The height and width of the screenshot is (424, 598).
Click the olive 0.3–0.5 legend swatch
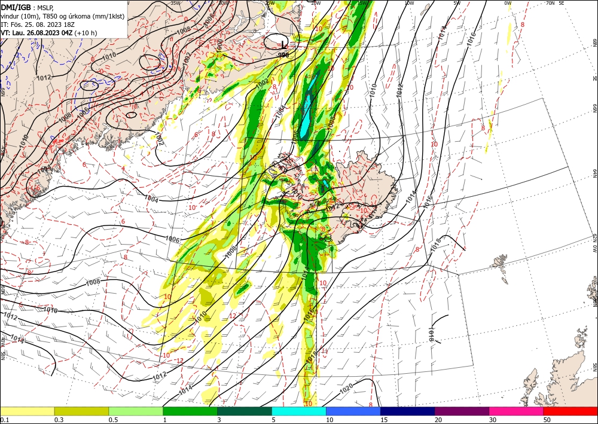click(x=81, y=411)
